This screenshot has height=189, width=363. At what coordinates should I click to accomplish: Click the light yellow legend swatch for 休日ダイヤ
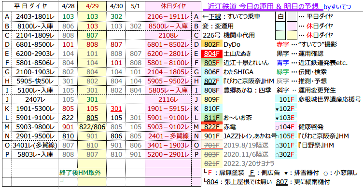292,35
